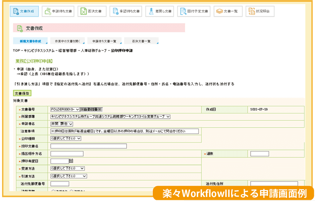Select the 新規文書を作成 tab

tap(30, 41)
